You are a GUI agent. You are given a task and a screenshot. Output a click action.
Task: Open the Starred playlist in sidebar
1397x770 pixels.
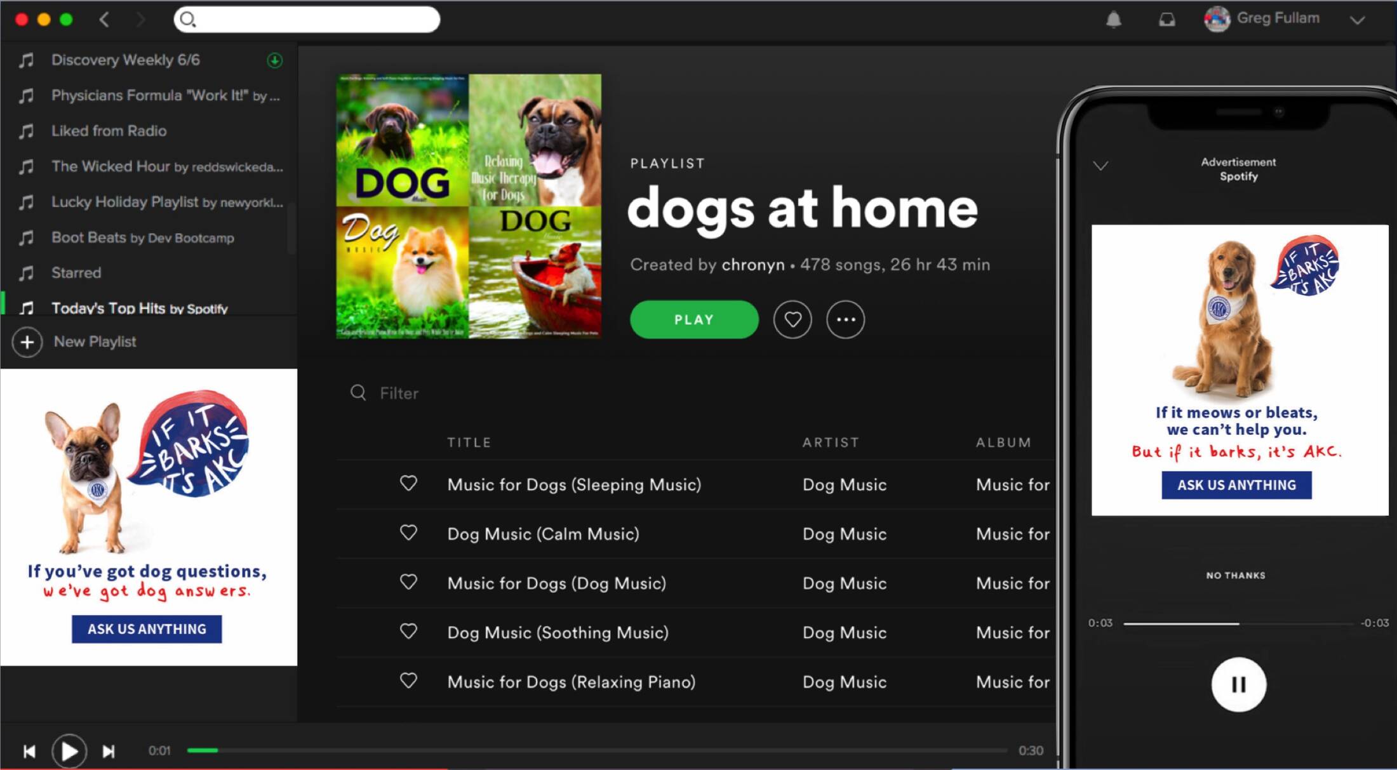(x=76, y=273)
